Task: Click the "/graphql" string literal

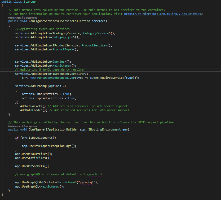Action: click(90, 182)
